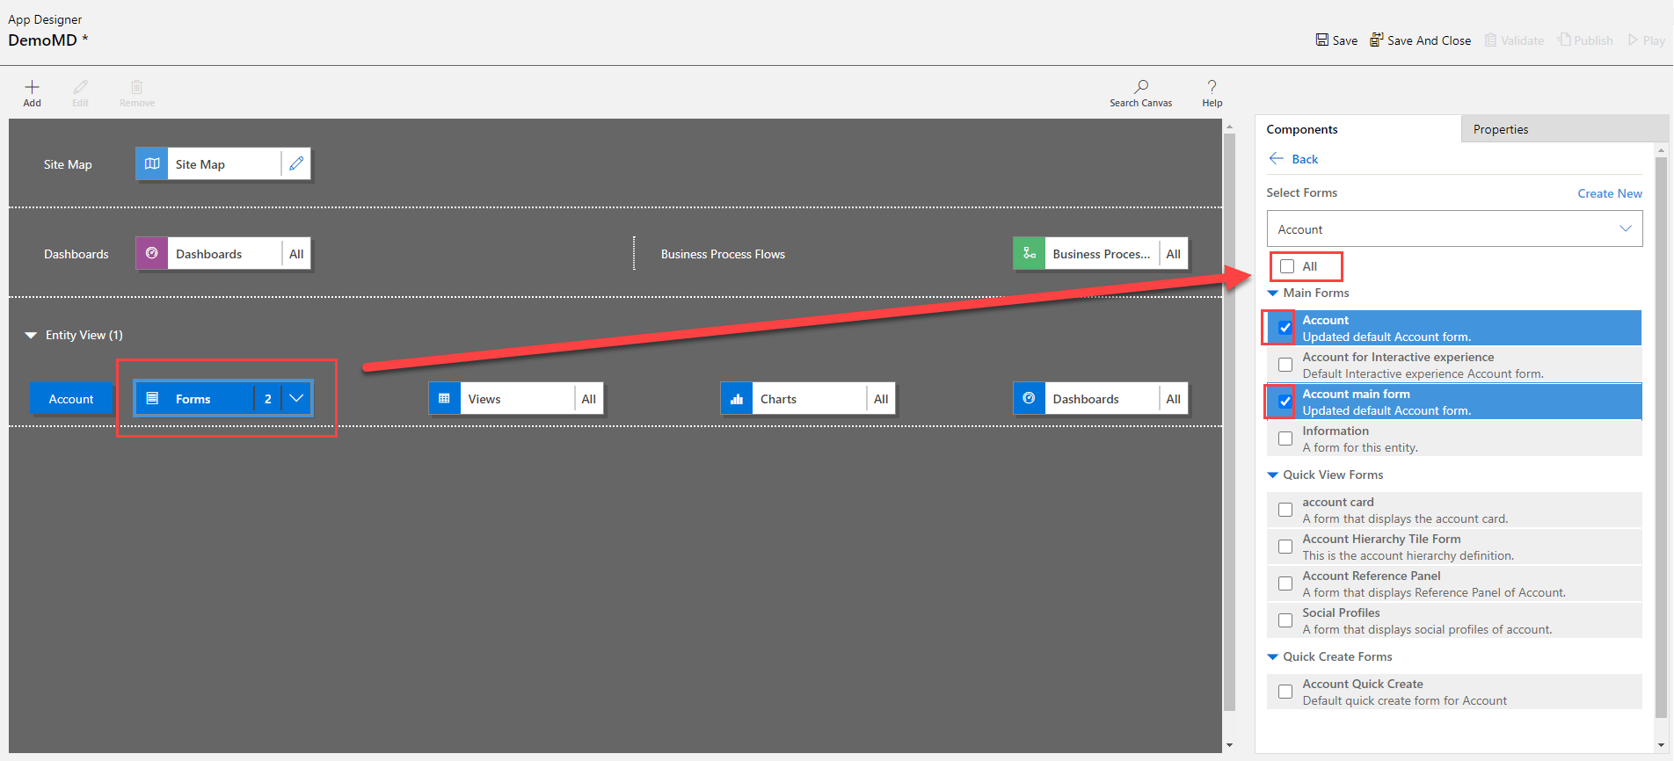The image size is (1674, 761).
Task: Click the Views grid icon
Action: pos(444,398)
